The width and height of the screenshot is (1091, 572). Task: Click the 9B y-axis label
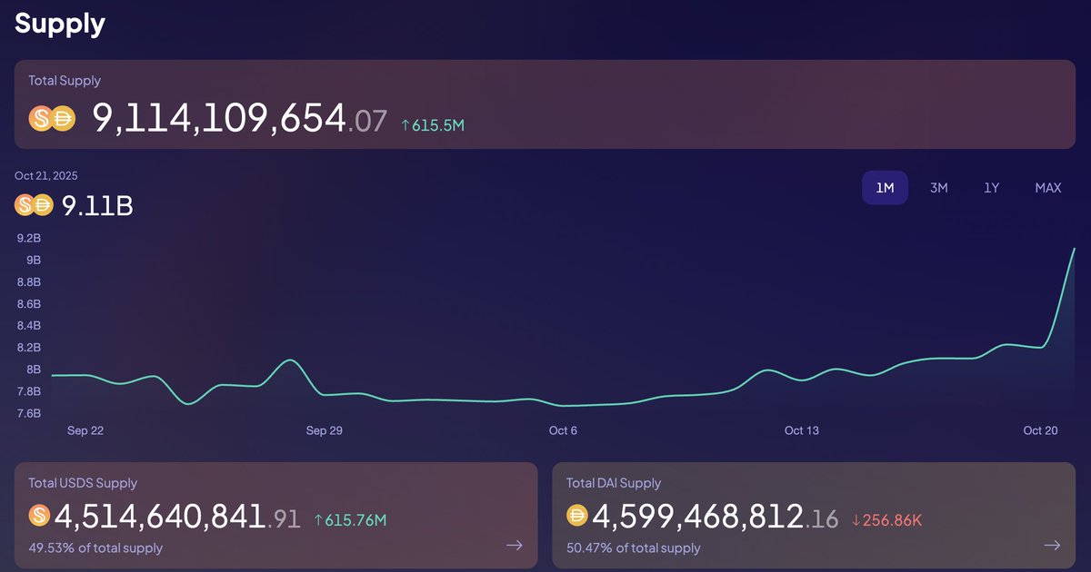34,261
